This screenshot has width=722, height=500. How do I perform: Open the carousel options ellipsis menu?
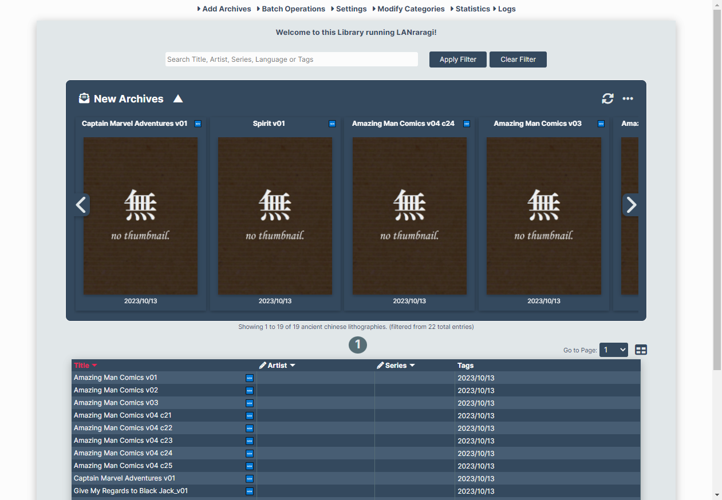coord(628,98)
